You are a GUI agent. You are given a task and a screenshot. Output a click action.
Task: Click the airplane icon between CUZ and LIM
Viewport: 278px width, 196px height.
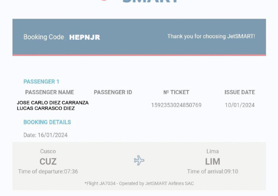click(139, 161)
